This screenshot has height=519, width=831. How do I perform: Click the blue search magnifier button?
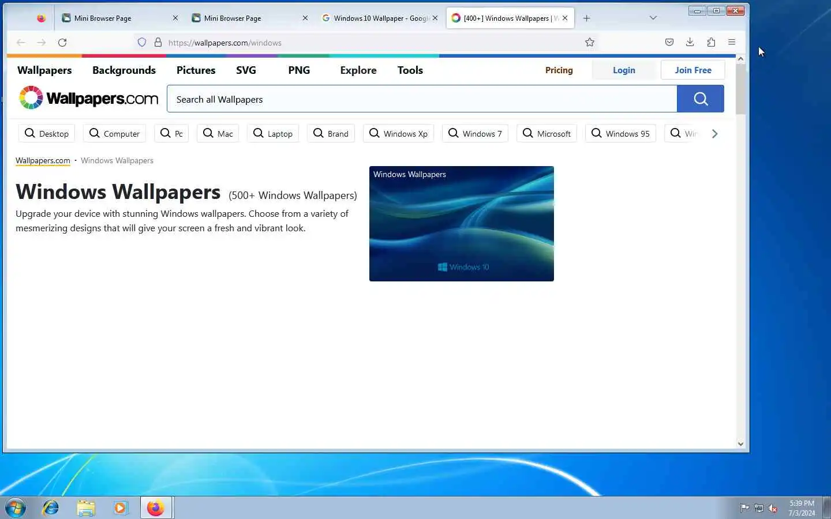[701, 99]
